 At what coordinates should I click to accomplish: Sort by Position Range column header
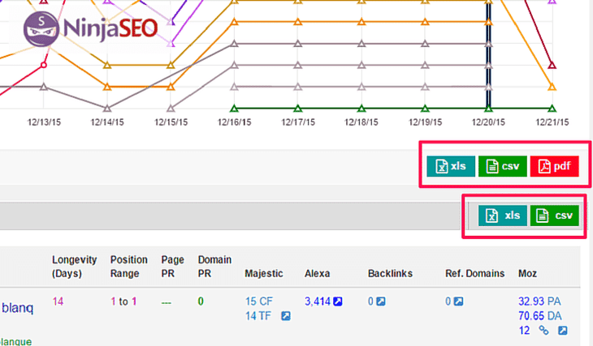click(x=128, y=267)
